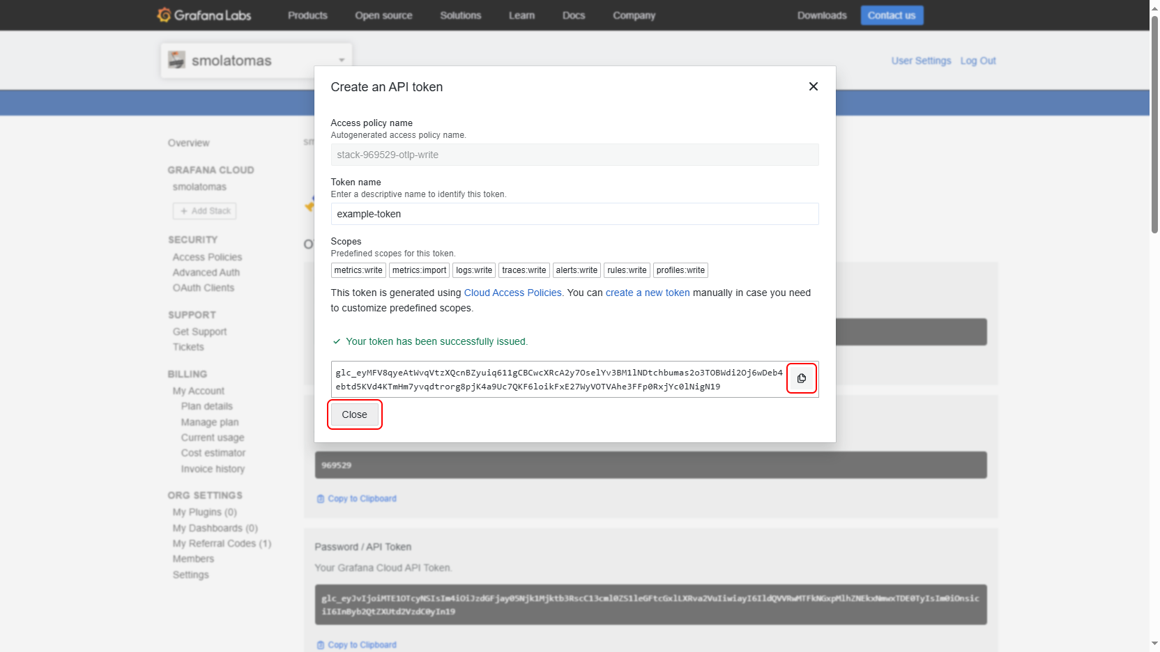Click the background Password / API Token value box
The width and height of the screenshot is (1160, 652).
click(650, 605)
